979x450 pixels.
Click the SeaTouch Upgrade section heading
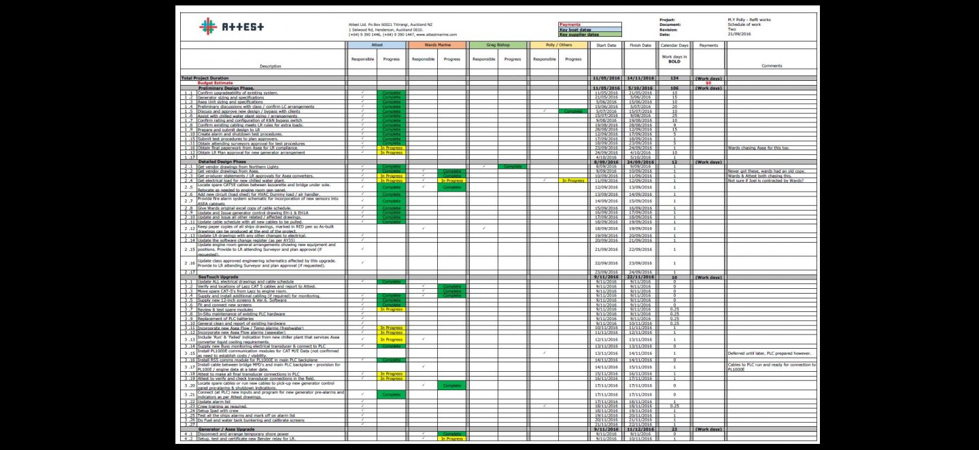[x=220, y=277]
